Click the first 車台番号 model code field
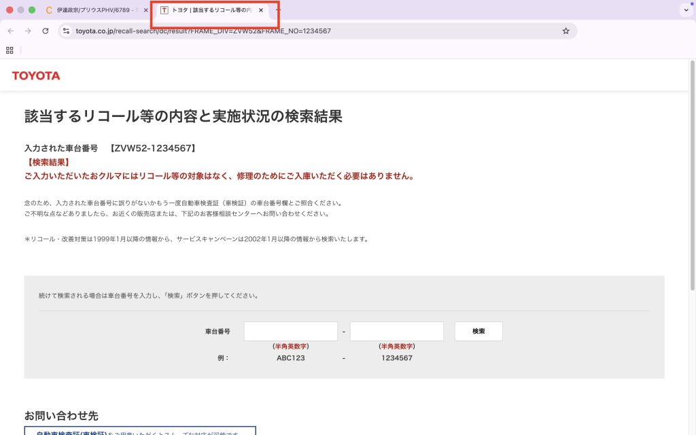Screen dimensions: 696x435 291,331
